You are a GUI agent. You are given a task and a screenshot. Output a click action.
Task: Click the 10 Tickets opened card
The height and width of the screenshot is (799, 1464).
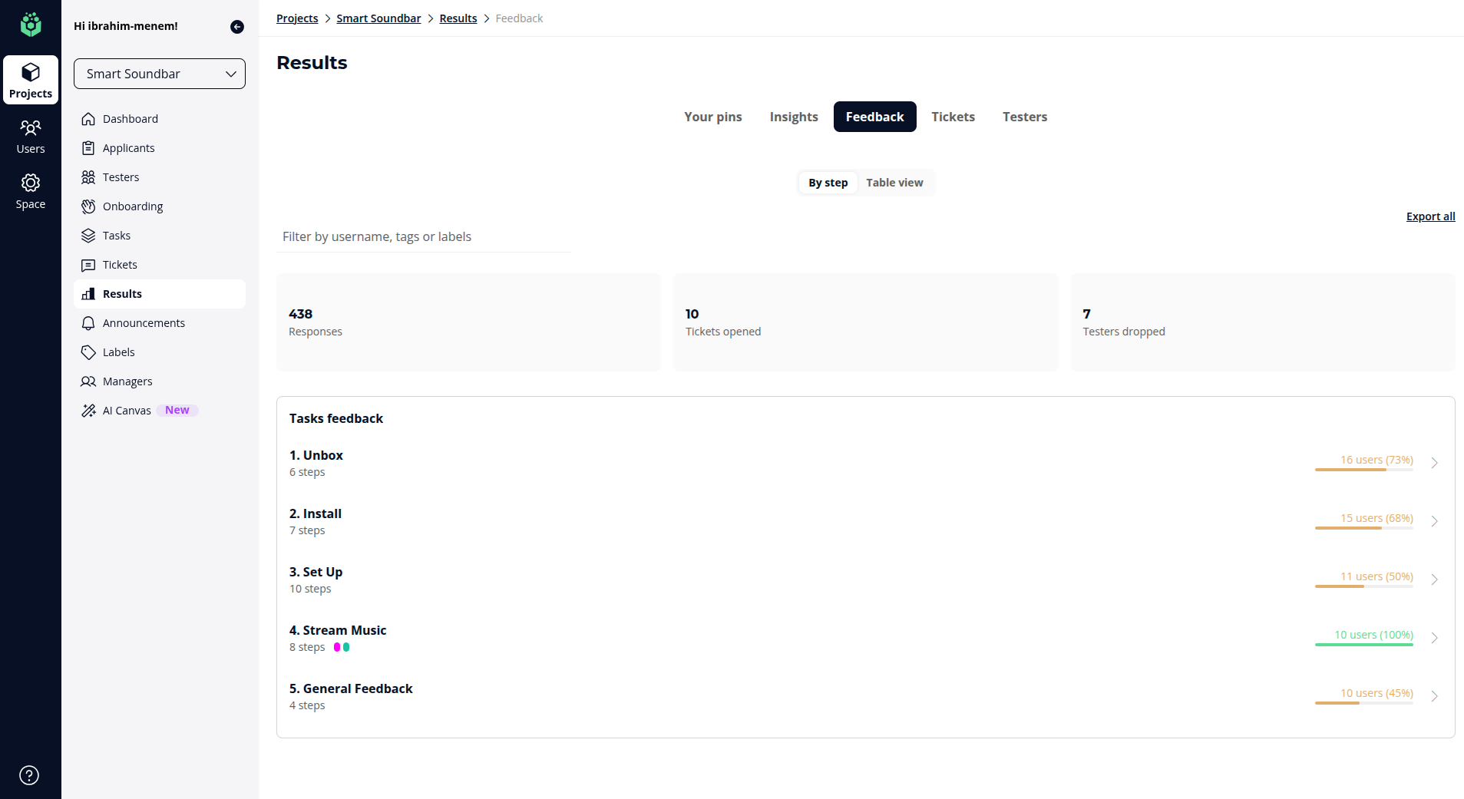coord(865,322)
